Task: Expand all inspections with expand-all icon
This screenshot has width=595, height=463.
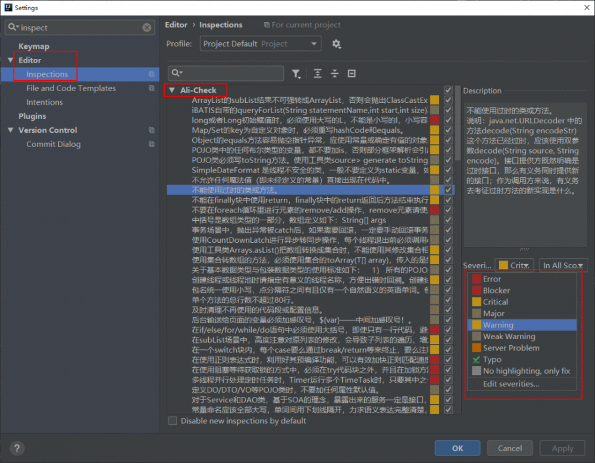Action: coord(317,73)
